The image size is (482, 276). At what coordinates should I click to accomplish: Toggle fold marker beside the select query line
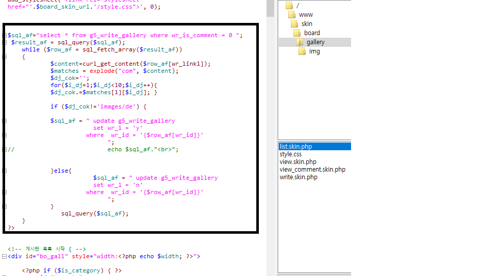click(x=4, y=36)
